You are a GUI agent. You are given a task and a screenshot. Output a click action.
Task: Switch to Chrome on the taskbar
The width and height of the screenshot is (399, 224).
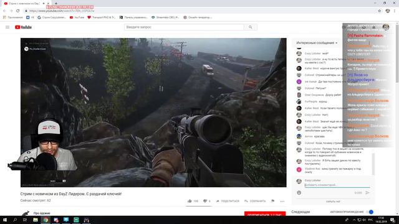click(46, 220)
